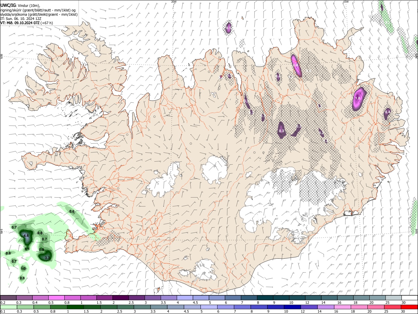
Task: Click the 0.1 legend scale label
Action: (x=3, y=312)
